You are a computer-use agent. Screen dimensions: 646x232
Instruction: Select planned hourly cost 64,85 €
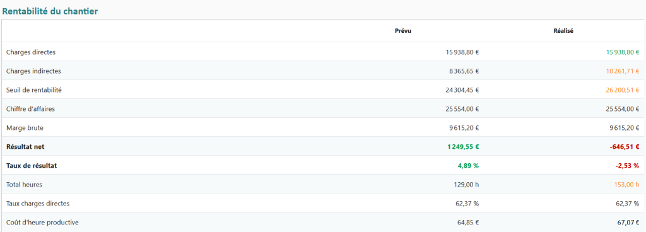(x=468, y=223)
